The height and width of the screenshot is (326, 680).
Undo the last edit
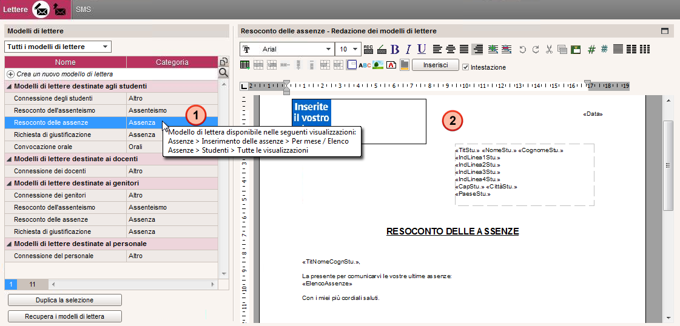pos(522,49)
